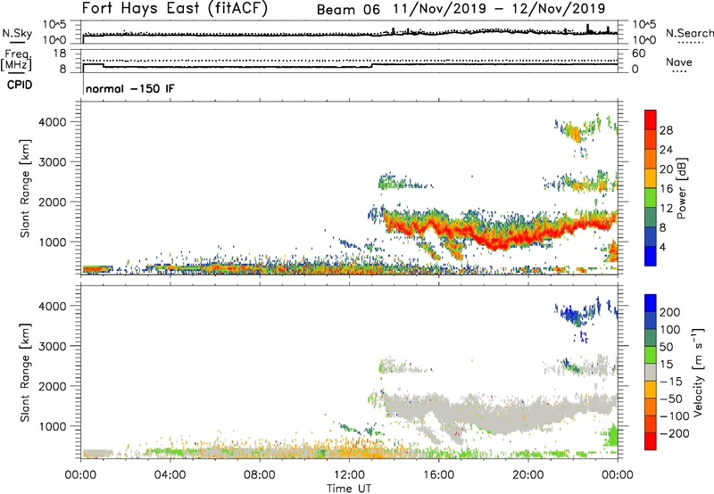This screenshot has height=494, width=714.
Task: Click the '-200' tick on Velocity scale
Action: click(x=675, y=433)
